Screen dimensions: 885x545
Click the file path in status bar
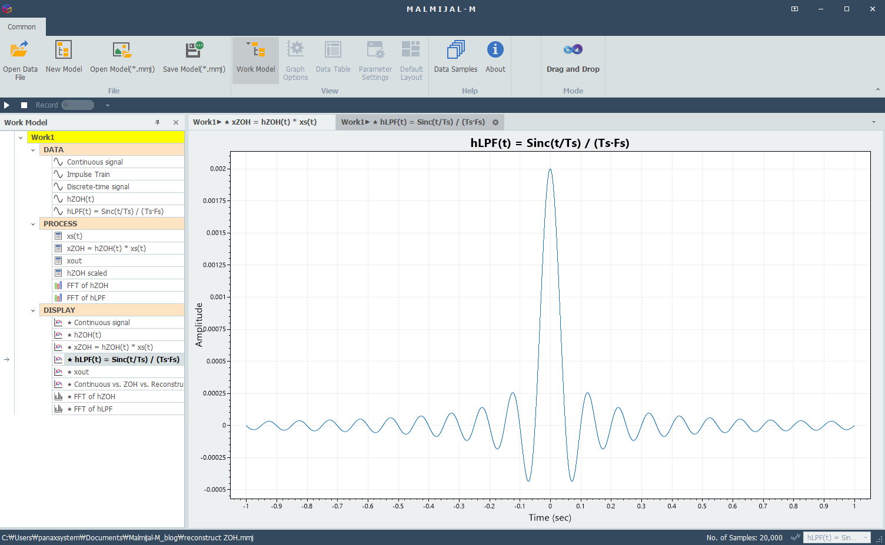coord(128,537)
